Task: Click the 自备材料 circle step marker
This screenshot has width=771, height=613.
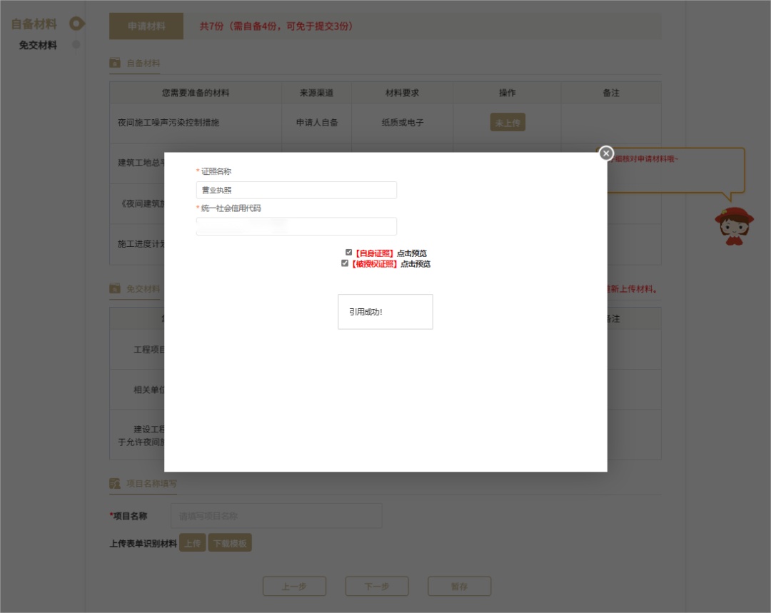Action: tap(76, 24)
